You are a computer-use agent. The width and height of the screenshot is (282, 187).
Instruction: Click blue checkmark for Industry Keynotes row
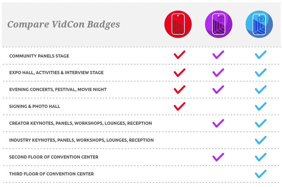[261, 140]
